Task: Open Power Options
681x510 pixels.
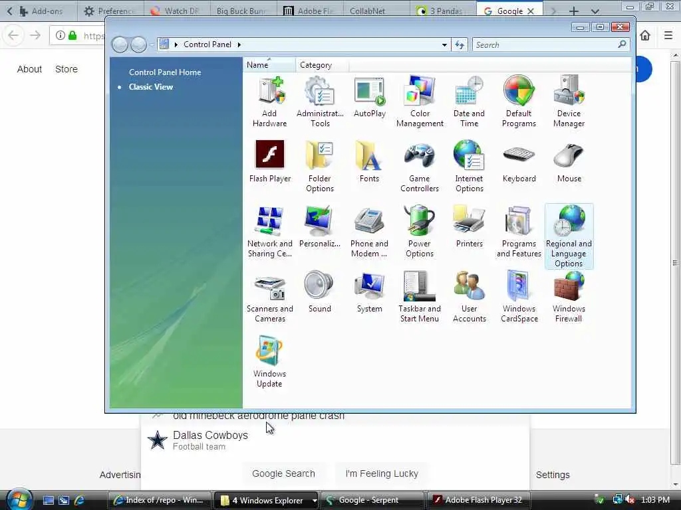Action: pos(420,232)
